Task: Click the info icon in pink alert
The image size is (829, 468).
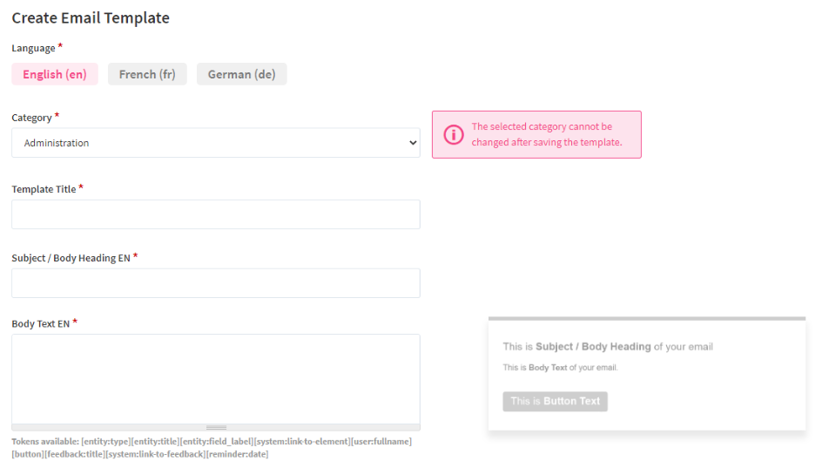Action: 454,134
